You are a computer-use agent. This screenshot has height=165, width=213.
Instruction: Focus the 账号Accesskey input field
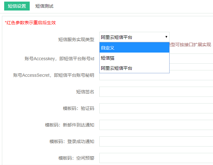point(191,58)
